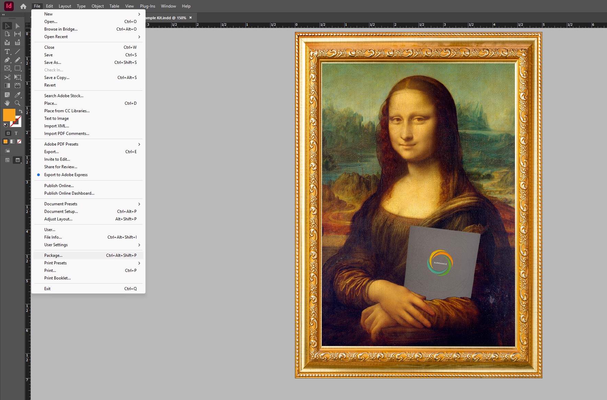Screen dimensions: 607x400
Task: Select the Rectangle Frame tool
Action: pos(7,68)
